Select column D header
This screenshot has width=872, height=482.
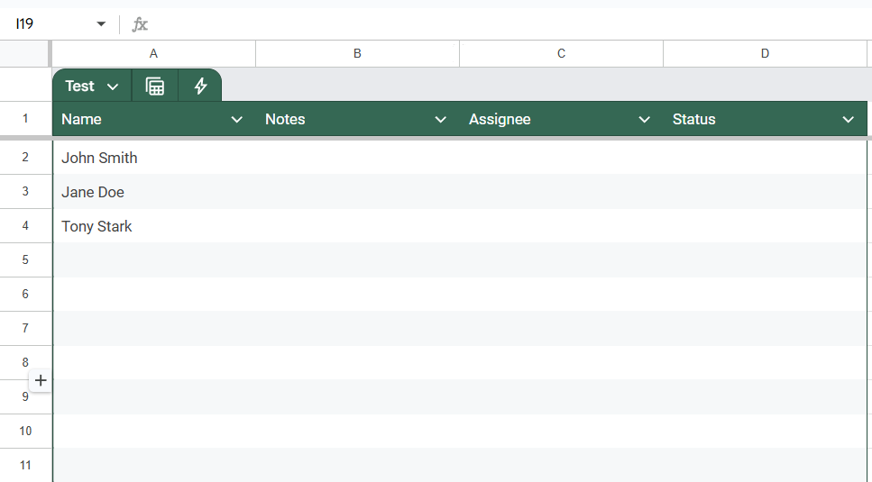click(765, 54)
